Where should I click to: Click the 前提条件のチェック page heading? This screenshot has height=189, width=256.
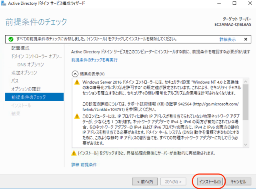pyautogui.click(x=36, y=22)
